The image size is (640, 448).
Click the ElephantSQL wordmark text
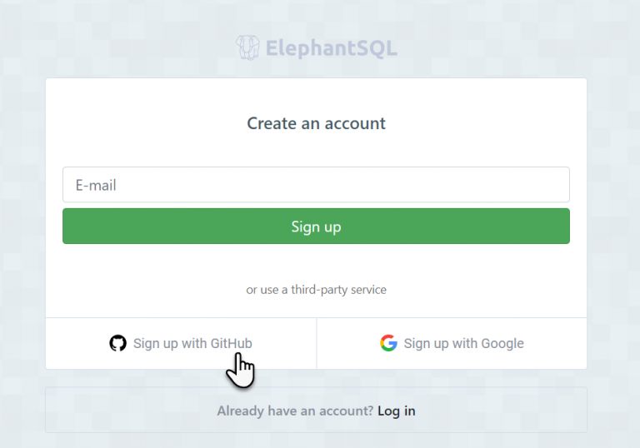coord(331,49)
